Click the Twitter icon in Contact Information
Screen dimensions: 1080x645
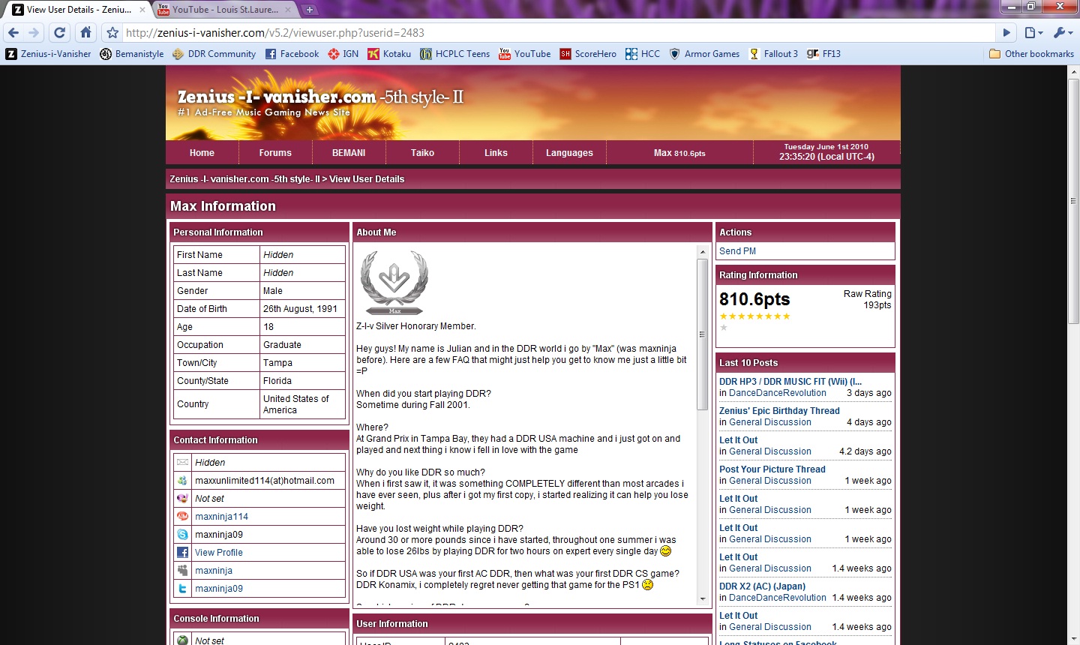click(x=182, y=589)
